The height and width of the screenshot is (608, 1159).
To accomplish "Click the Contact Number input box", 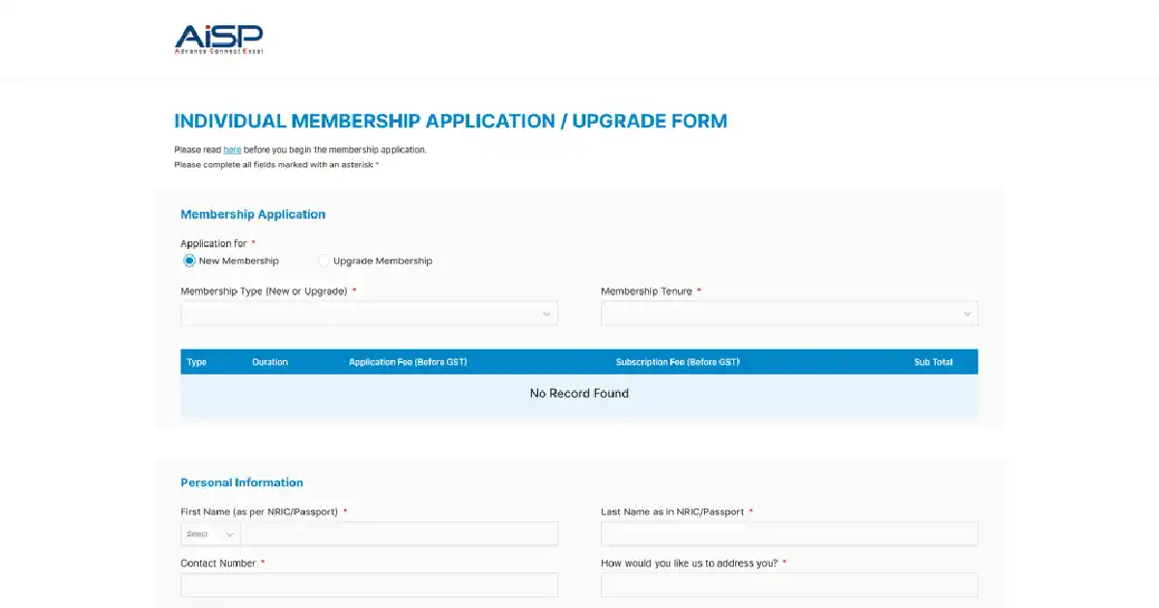I will [369, 585].
